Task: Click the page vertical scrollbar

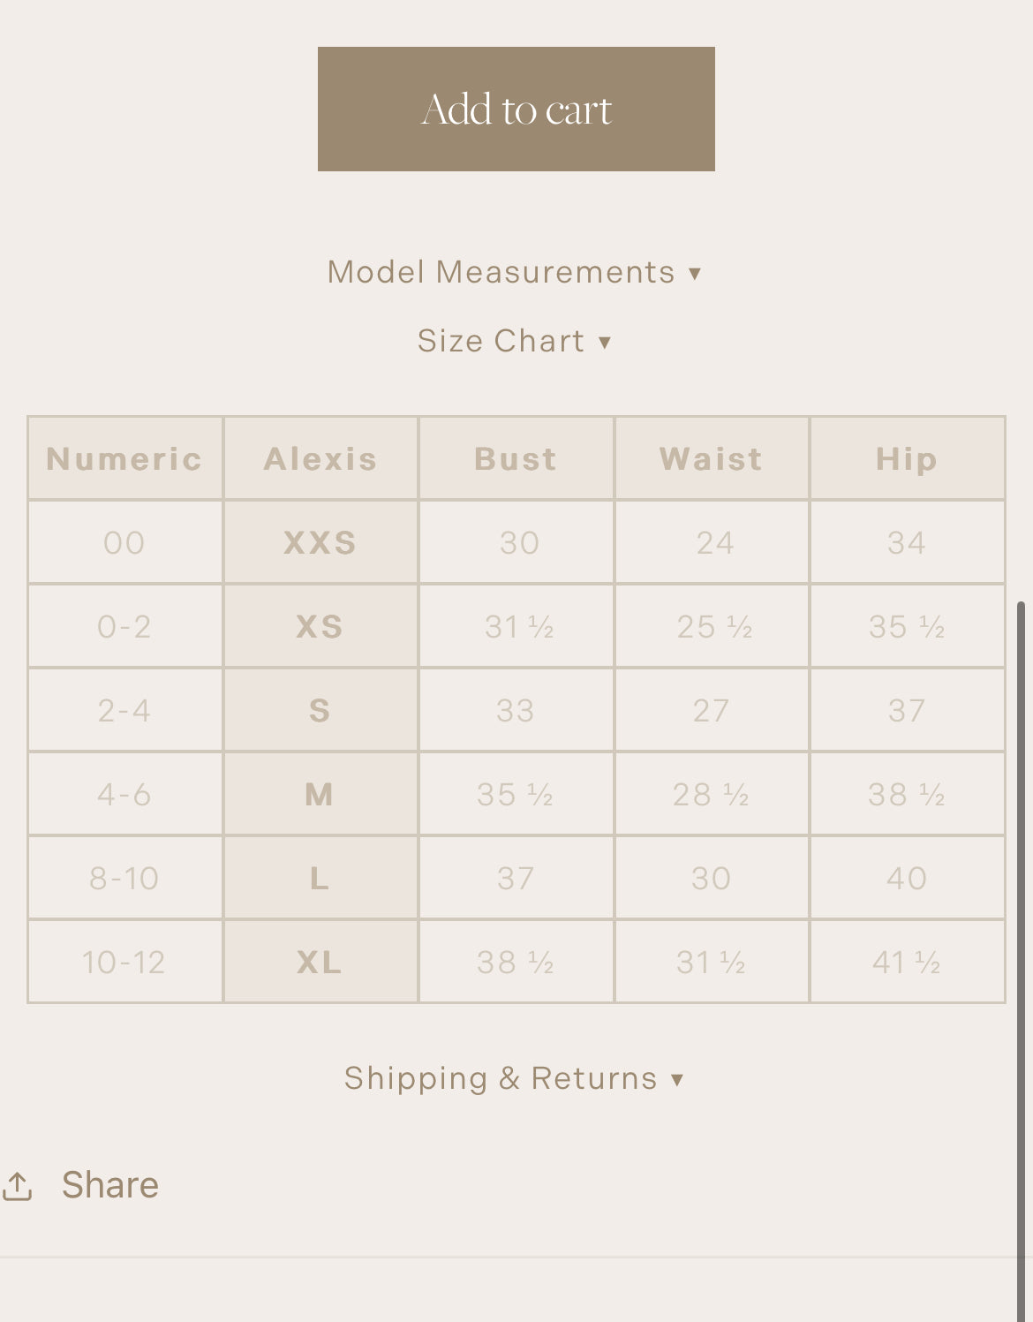Action: (x=1022, y=883)
